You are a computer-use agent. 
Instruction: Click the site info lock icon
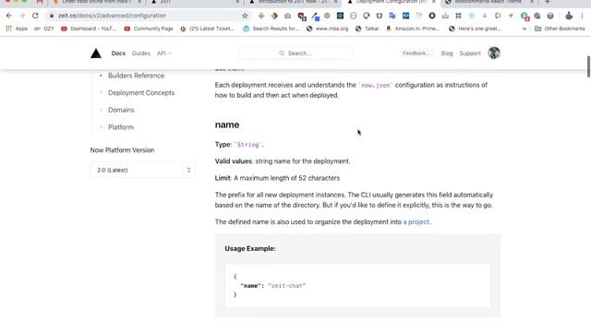(52, 16)
